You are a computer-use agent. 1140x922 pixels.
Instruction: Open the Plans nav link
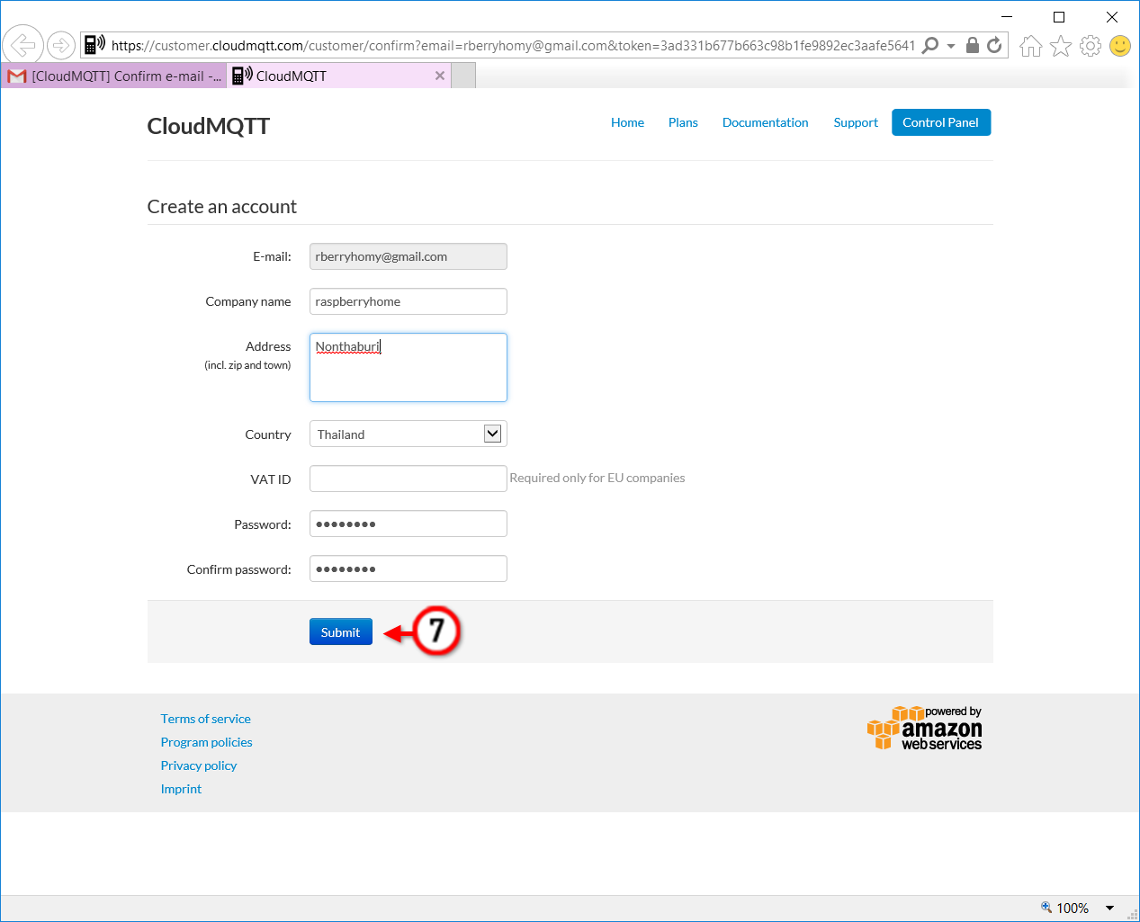point(683,122)
